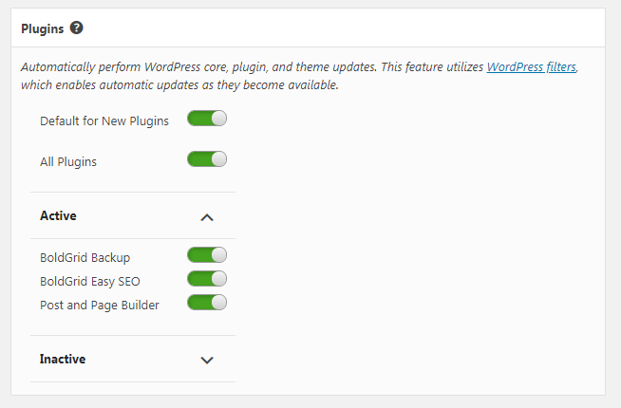Screen dimensions: 621x408
Task: Click the BoldGrid Backup label
Action: [x=85, y=258]
